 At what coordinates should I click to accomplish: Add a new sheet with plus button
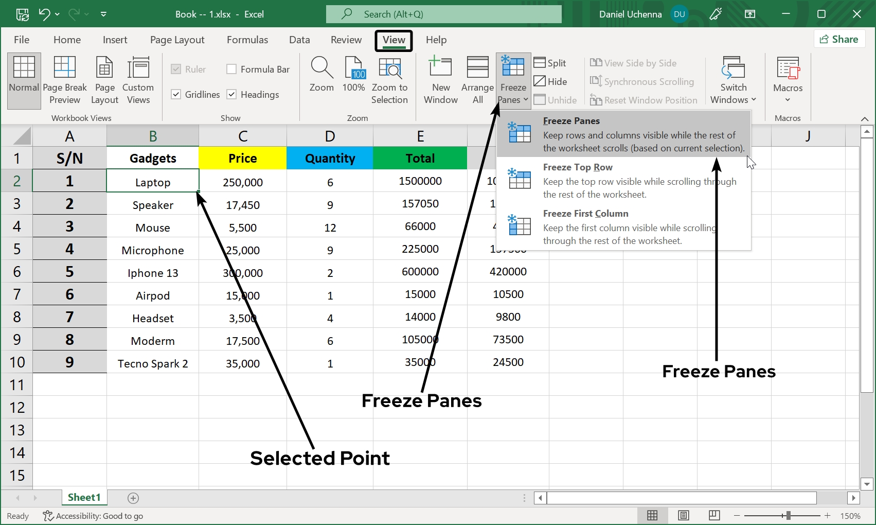133,498
